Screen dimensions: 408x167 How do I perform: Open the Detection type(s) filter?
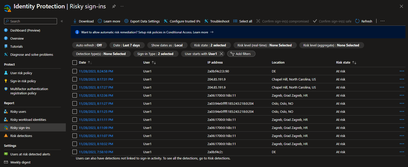coord(101,54)
